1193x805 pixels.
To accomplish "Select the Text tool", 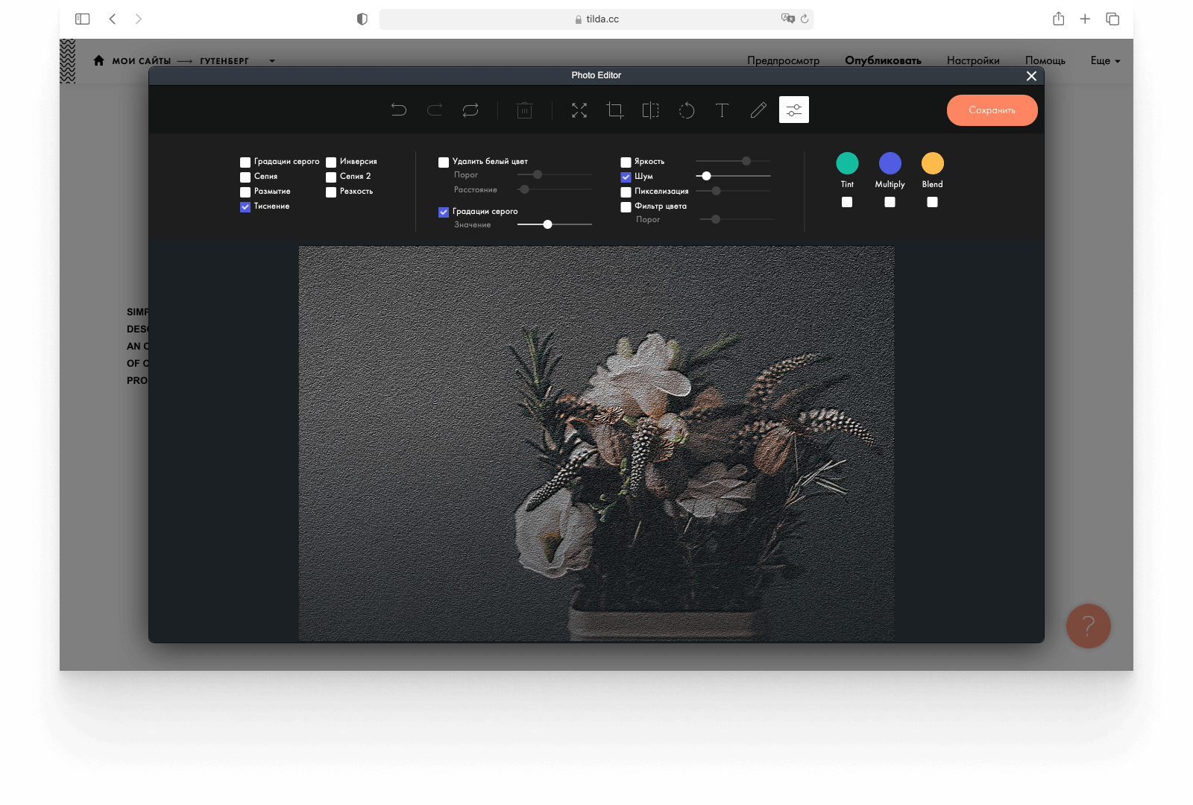I will pyautogui.click(x=722, y=110).
